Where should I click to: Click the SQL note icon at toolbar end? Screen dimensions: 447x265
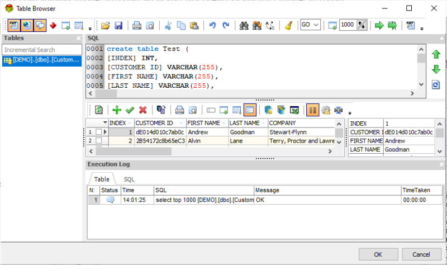point(411,26)
